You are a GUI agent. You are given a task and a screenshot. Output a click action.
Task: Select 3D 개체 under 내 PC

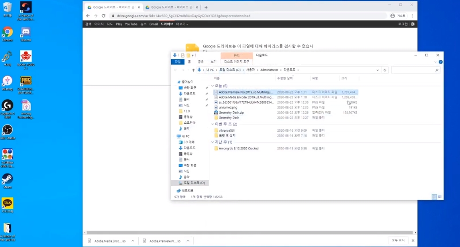(x=187, y=142)
